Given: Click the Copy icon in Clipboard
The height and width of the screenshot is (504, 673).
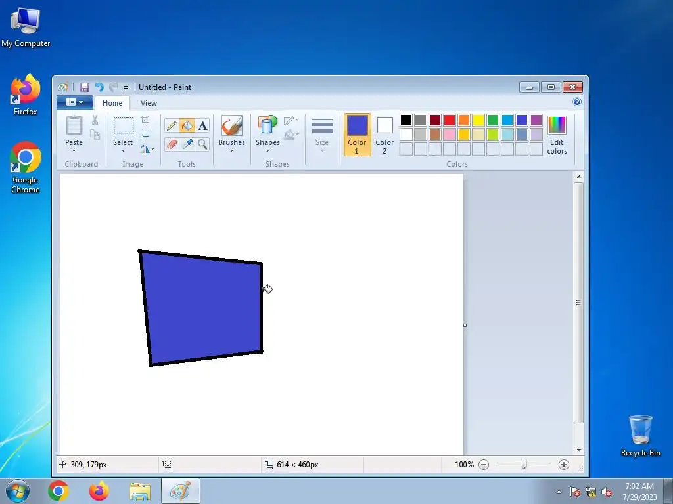Looking at the screenshot, I should coord(95,135).
